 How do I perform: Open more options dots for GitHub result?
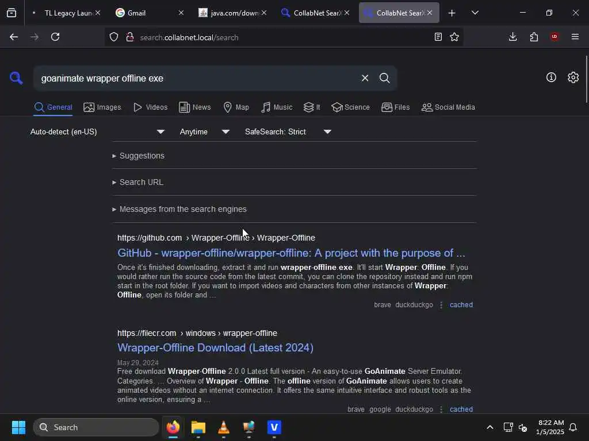click(x=441, y=305)
